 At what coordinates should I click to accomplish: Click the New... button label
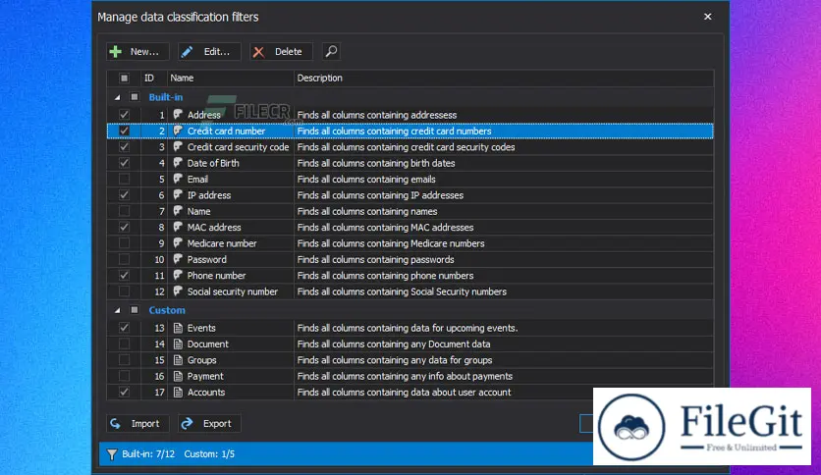pos(144,52)
